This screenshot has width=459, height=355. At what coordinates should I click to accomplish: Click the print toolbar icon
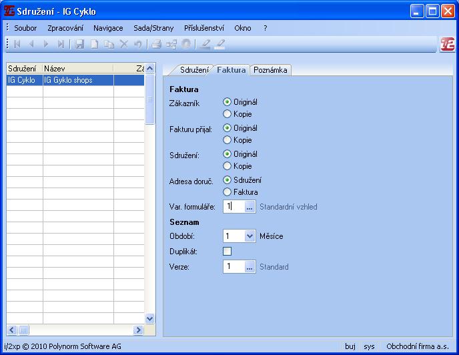157,44
